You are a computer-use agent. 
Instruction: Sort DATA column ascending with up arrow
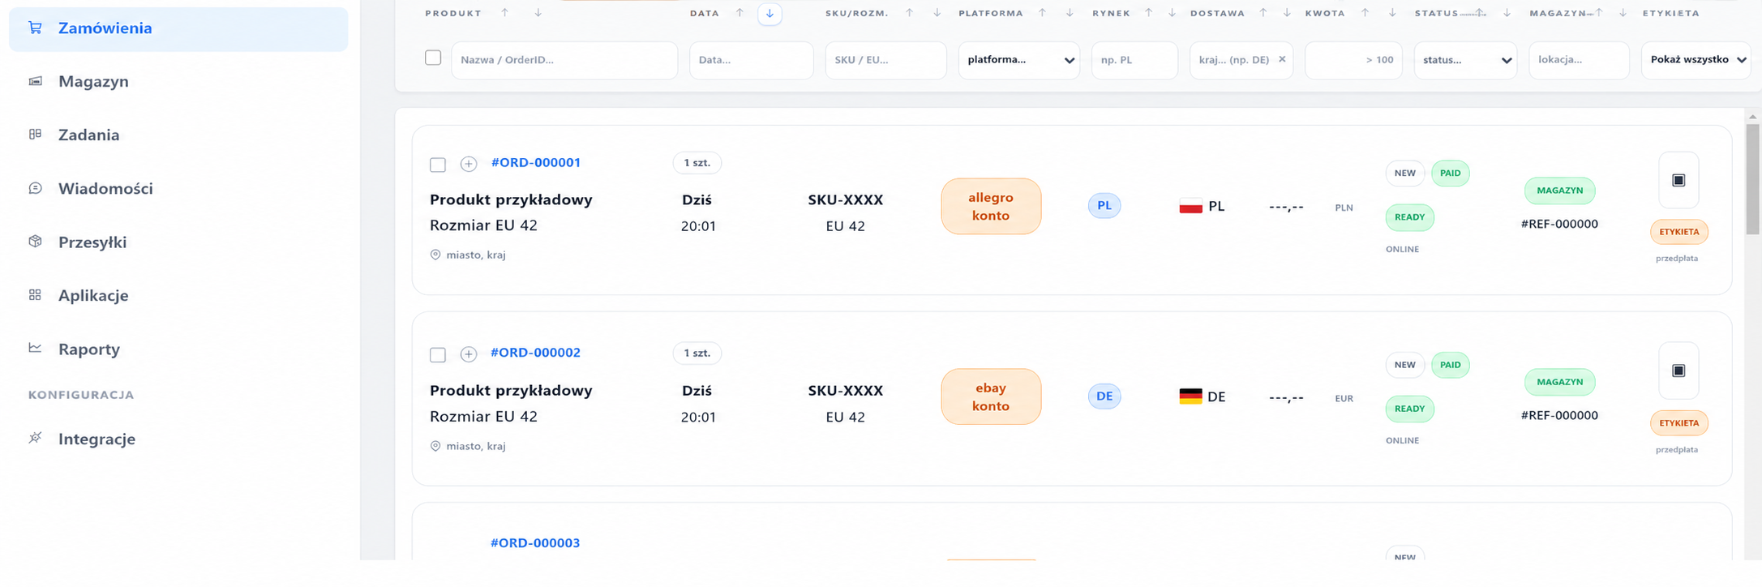coord(740,12)
